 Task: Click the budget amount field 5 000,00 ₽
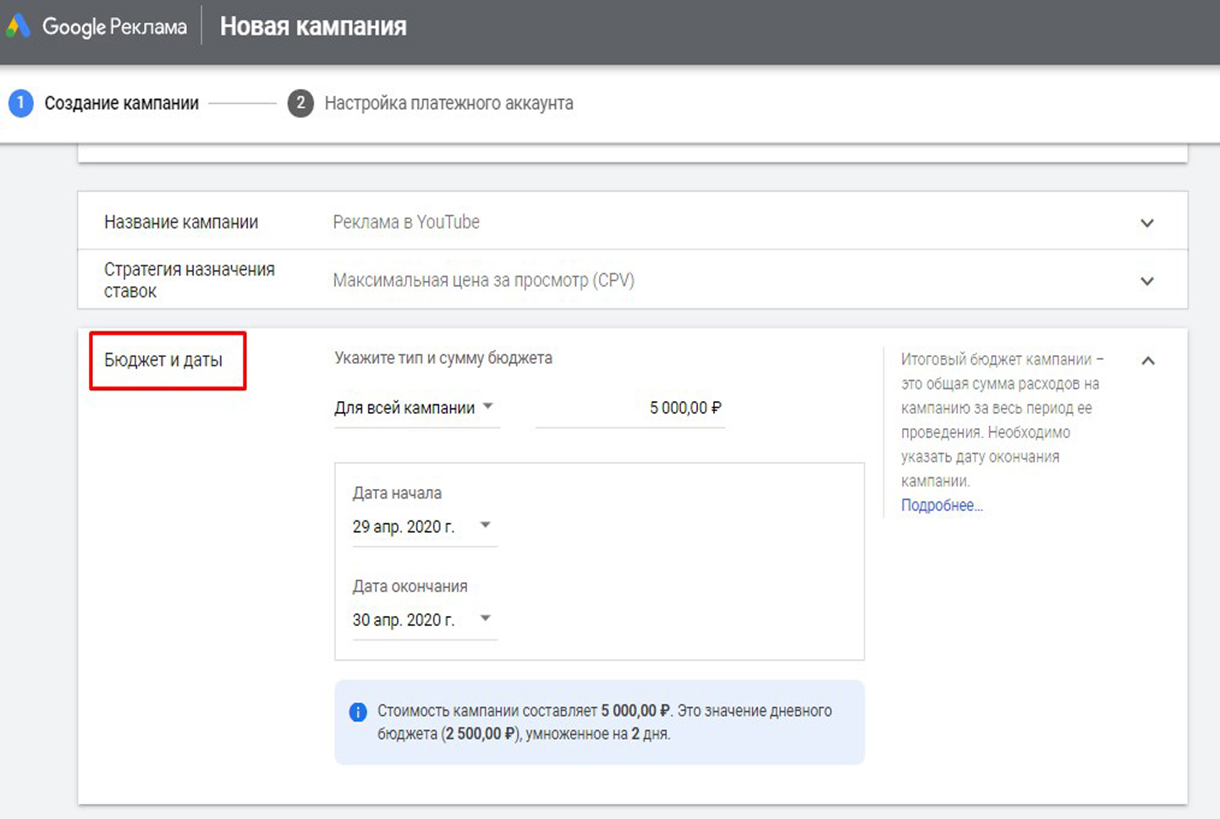point(630,408)
